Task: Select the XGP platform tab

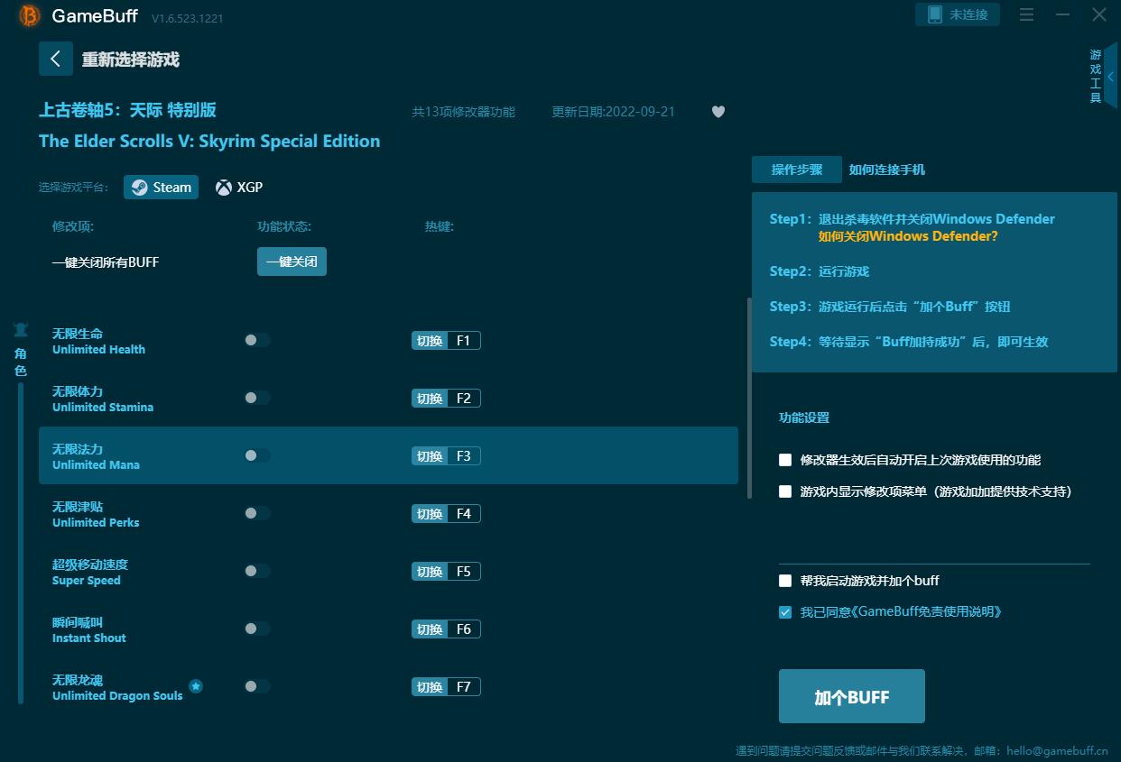Action: click(x=239, y=188)
